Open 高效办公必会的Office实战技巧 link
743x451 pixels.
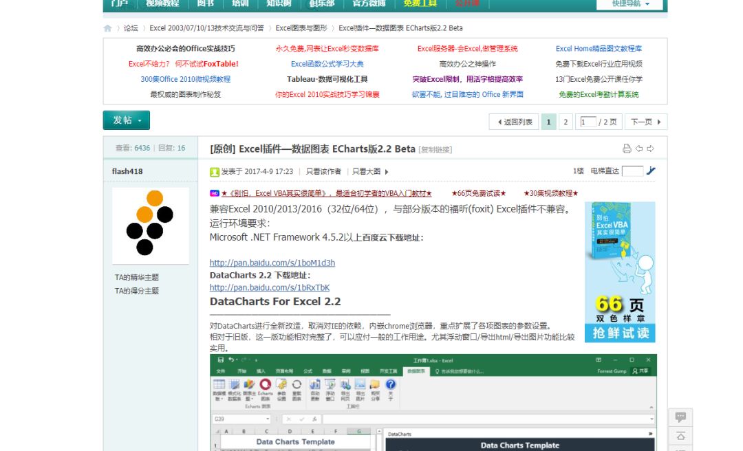(x=186, y=49)
